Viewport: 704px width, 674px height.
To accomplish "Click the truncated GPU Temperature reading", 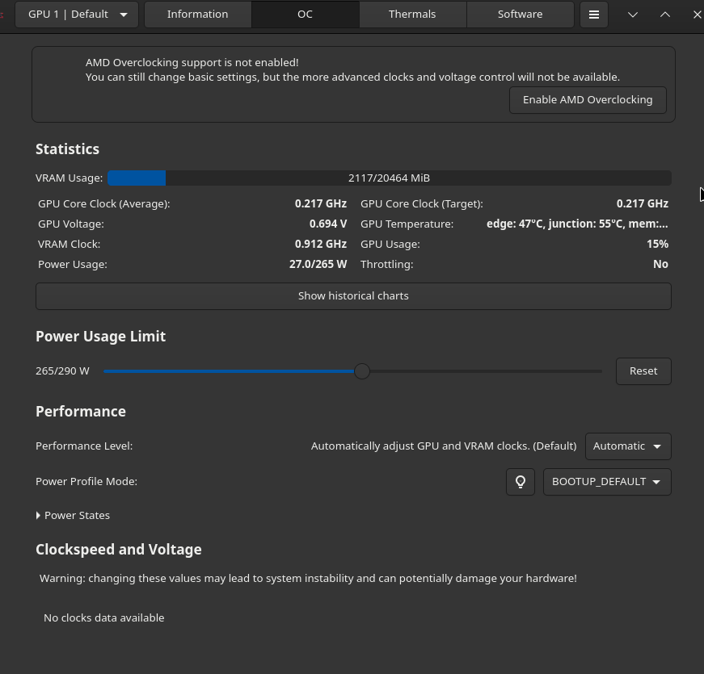I will click(577, 224).
